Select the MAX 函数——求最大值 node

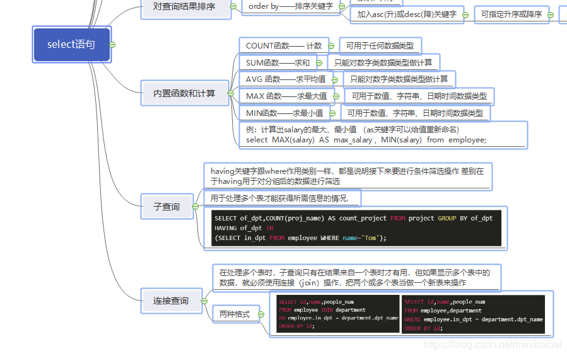(286, 96)
